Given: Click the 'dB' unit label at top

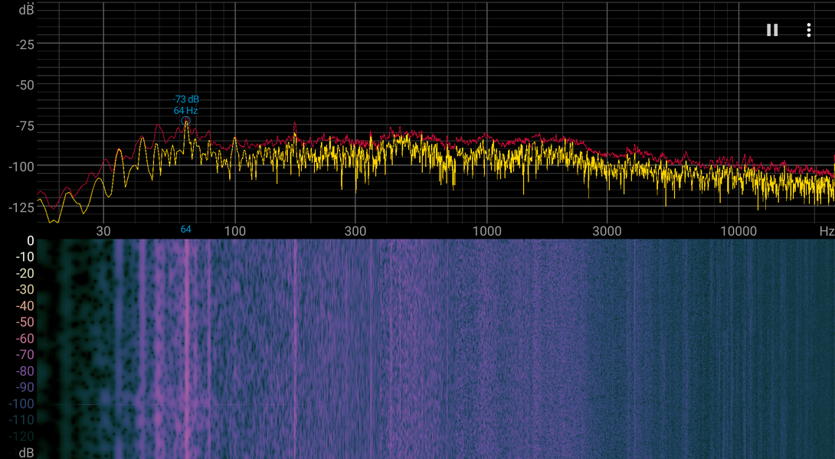Looking at the screenshot, I should click(26, 9).
